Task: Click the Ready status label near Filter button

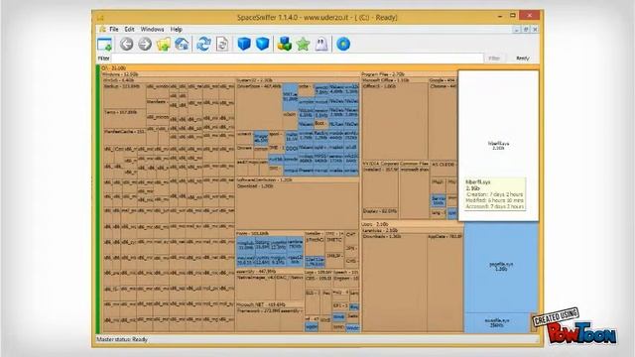Action: [x=523, y=59]
